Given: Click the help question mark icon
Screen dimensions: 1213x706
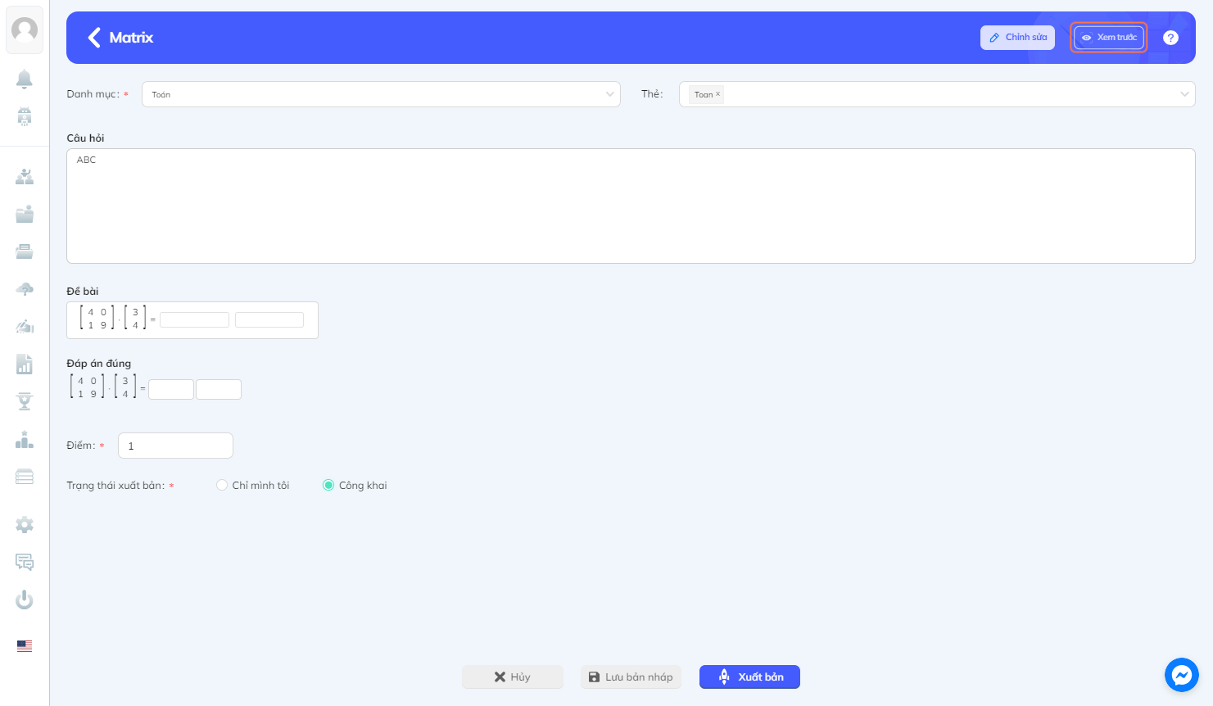Looking at the screenshot, I should coord(1171,38).
